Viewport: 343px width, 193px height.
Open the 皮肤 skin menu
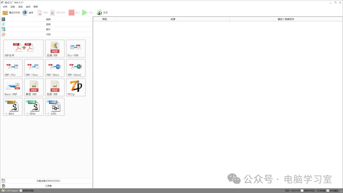(13, 7)
